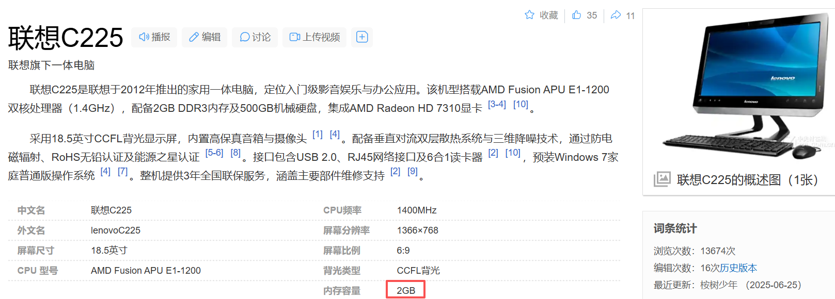Screen dimensions: 835x299
Task: Click the 屏幕比例 label
Action: [342, 251]
